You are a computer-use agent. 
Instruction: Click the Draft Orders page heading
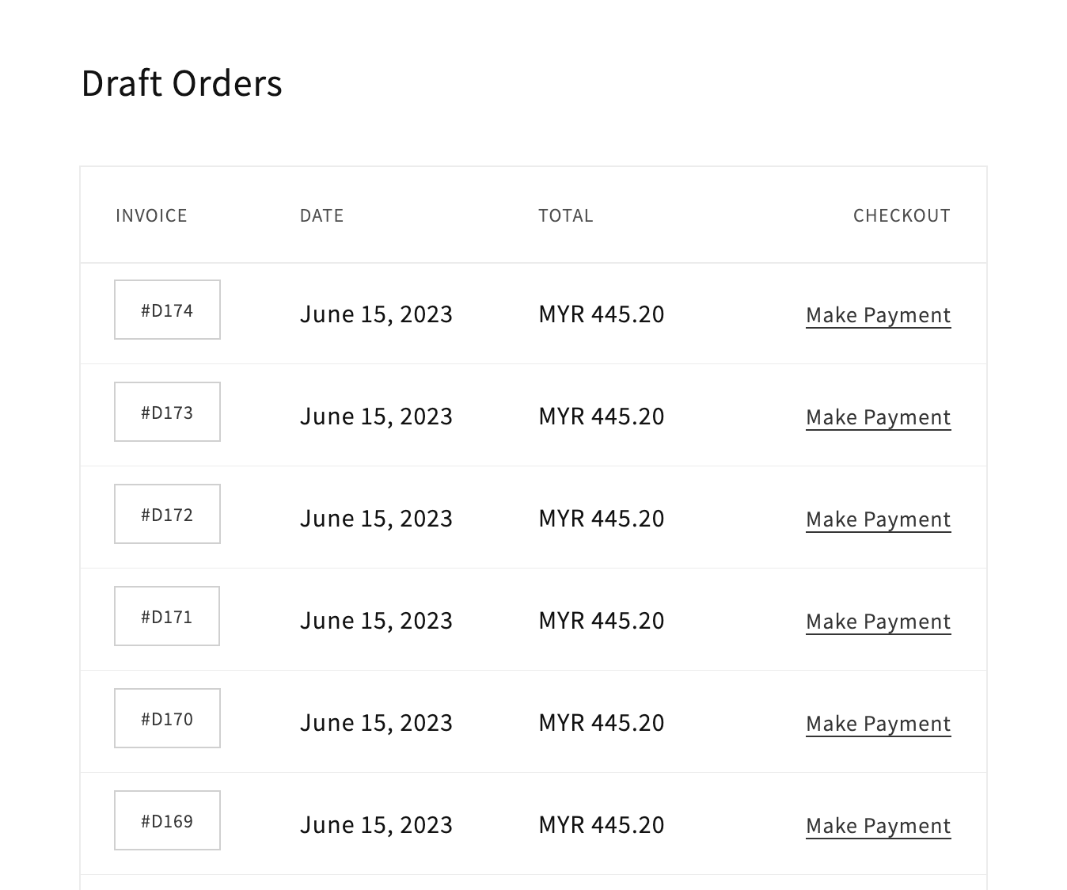(x=181, y=82)
